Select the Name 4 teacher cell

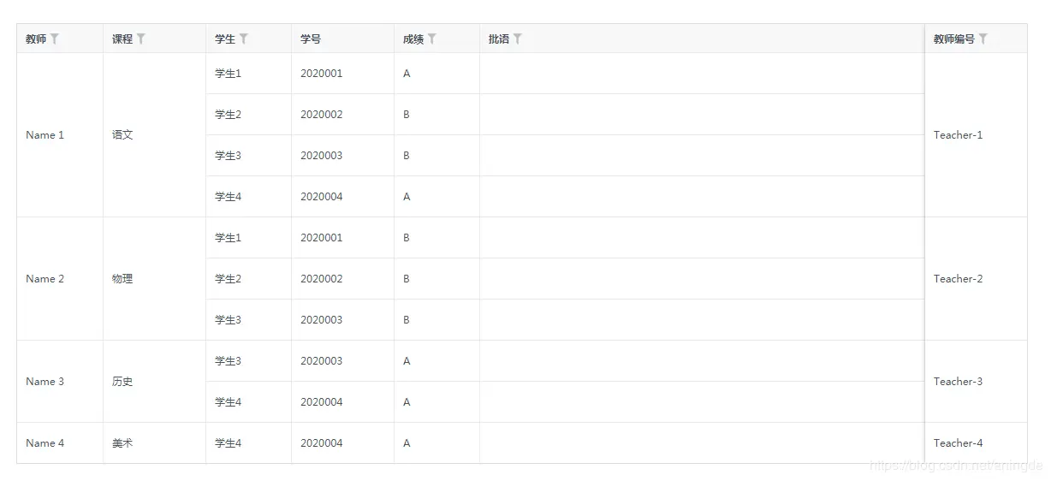coord(60,443)
